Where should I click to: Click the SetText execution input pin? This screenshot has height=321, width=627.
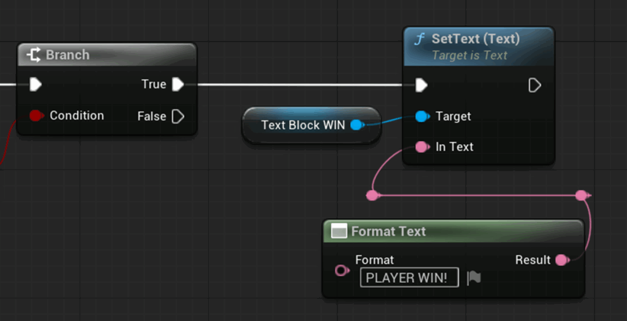pyautogui.click(x=421, y=85)
